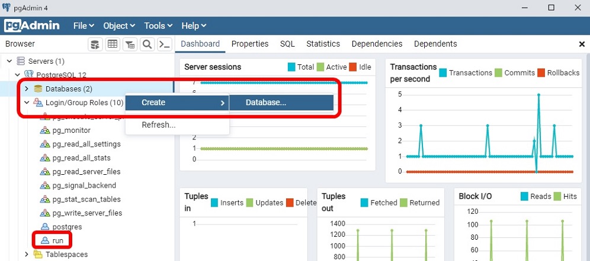Select the Servers (1) tree label
This screenshot has height=261, width=590.
(46, 61)
